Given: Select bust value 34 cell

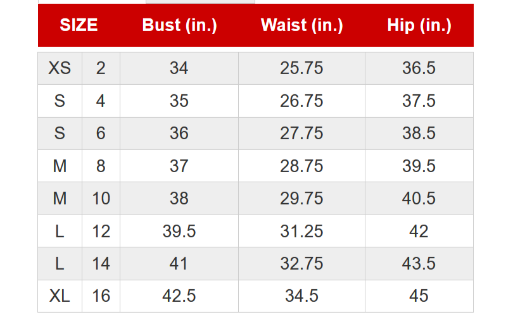Looking at the screenshot, I should click(x=179, y=68).
